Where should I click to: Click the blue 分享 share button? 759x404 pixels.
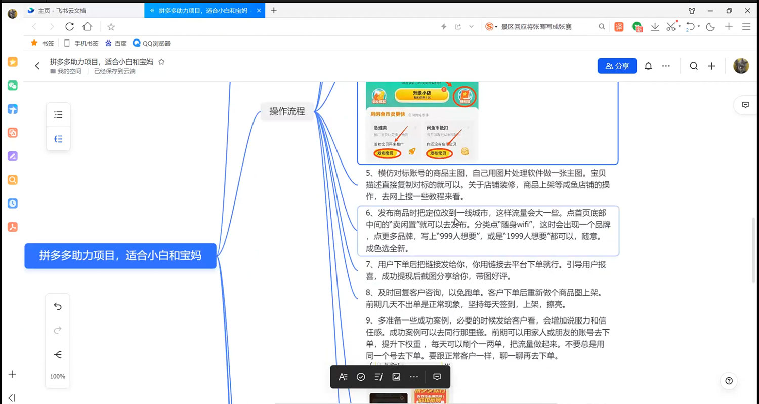coord(617,66)
